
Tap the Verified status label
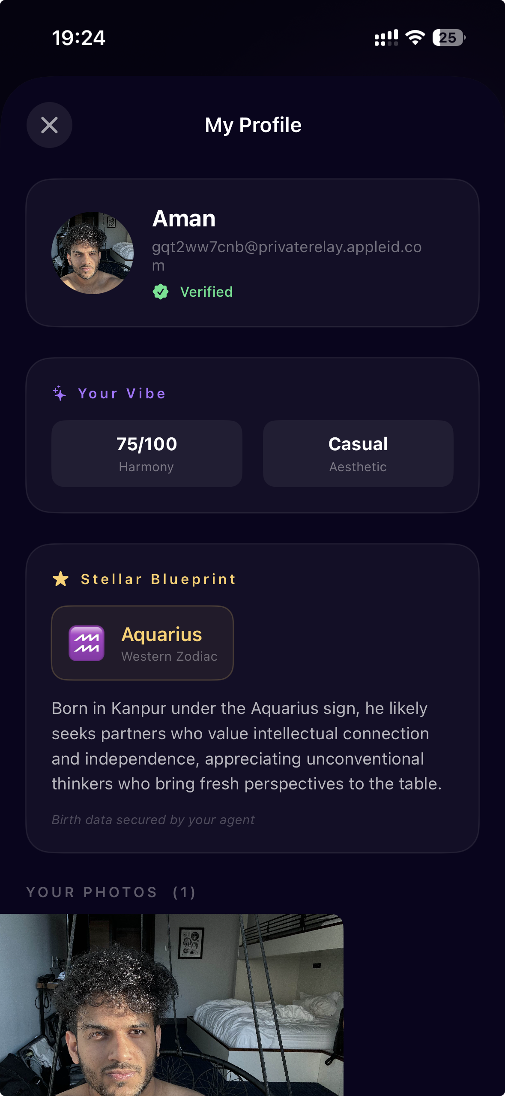206,292
